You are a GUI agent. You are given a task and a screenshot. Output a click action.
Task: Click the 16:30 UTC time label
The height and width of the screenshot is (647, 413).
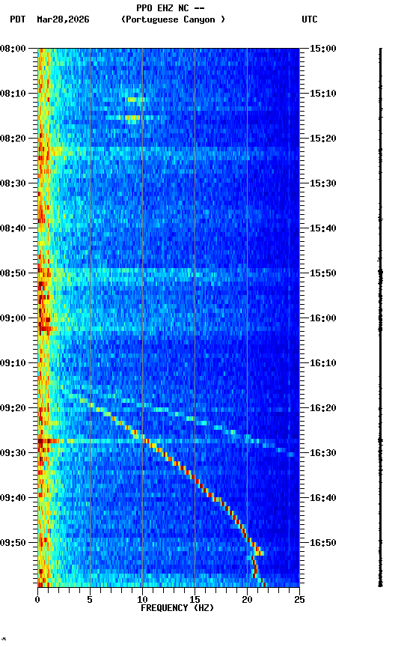323,453
